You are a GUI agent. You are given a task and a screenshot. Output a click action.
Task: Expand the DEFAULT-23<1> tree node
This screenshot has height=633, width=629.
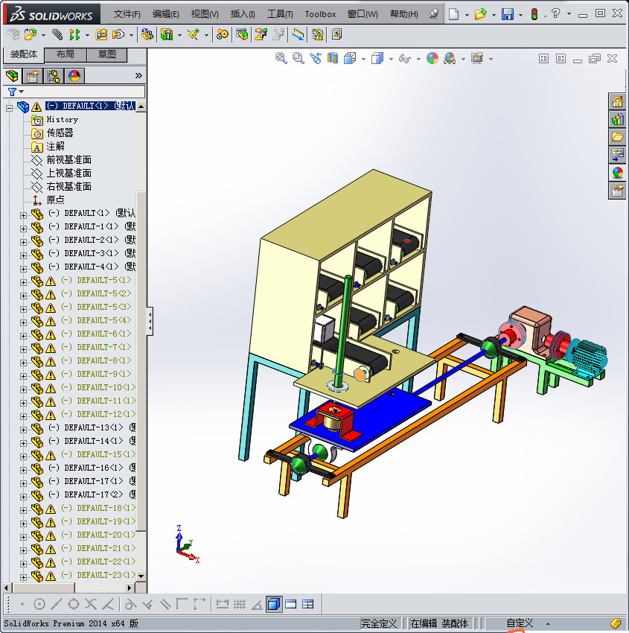pos(23,577)
